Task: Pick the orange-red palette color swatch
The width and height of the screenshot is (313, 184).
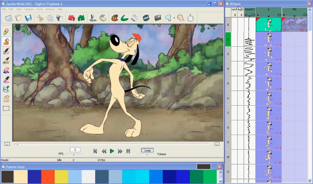Action: pos(48,176)
